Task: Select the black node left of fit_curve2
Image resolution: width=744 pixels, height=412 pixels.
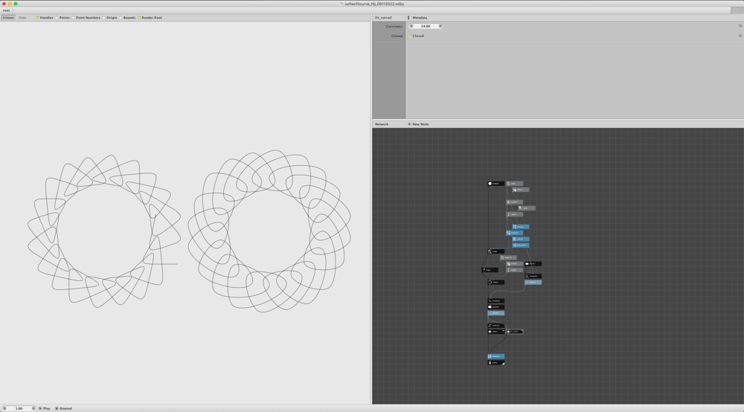Action: 496,332
